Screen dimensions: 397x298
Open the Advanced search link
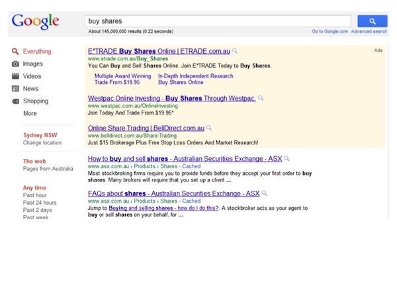coord(369,31)
